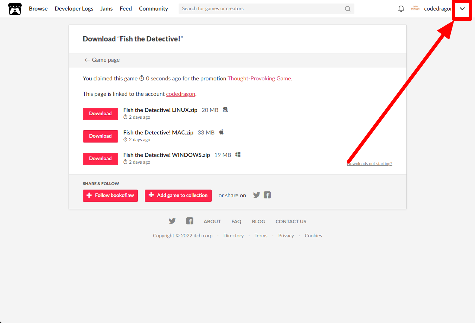Open the itch.io home logo
Screen dimensions: 475x323
[15, 9]
